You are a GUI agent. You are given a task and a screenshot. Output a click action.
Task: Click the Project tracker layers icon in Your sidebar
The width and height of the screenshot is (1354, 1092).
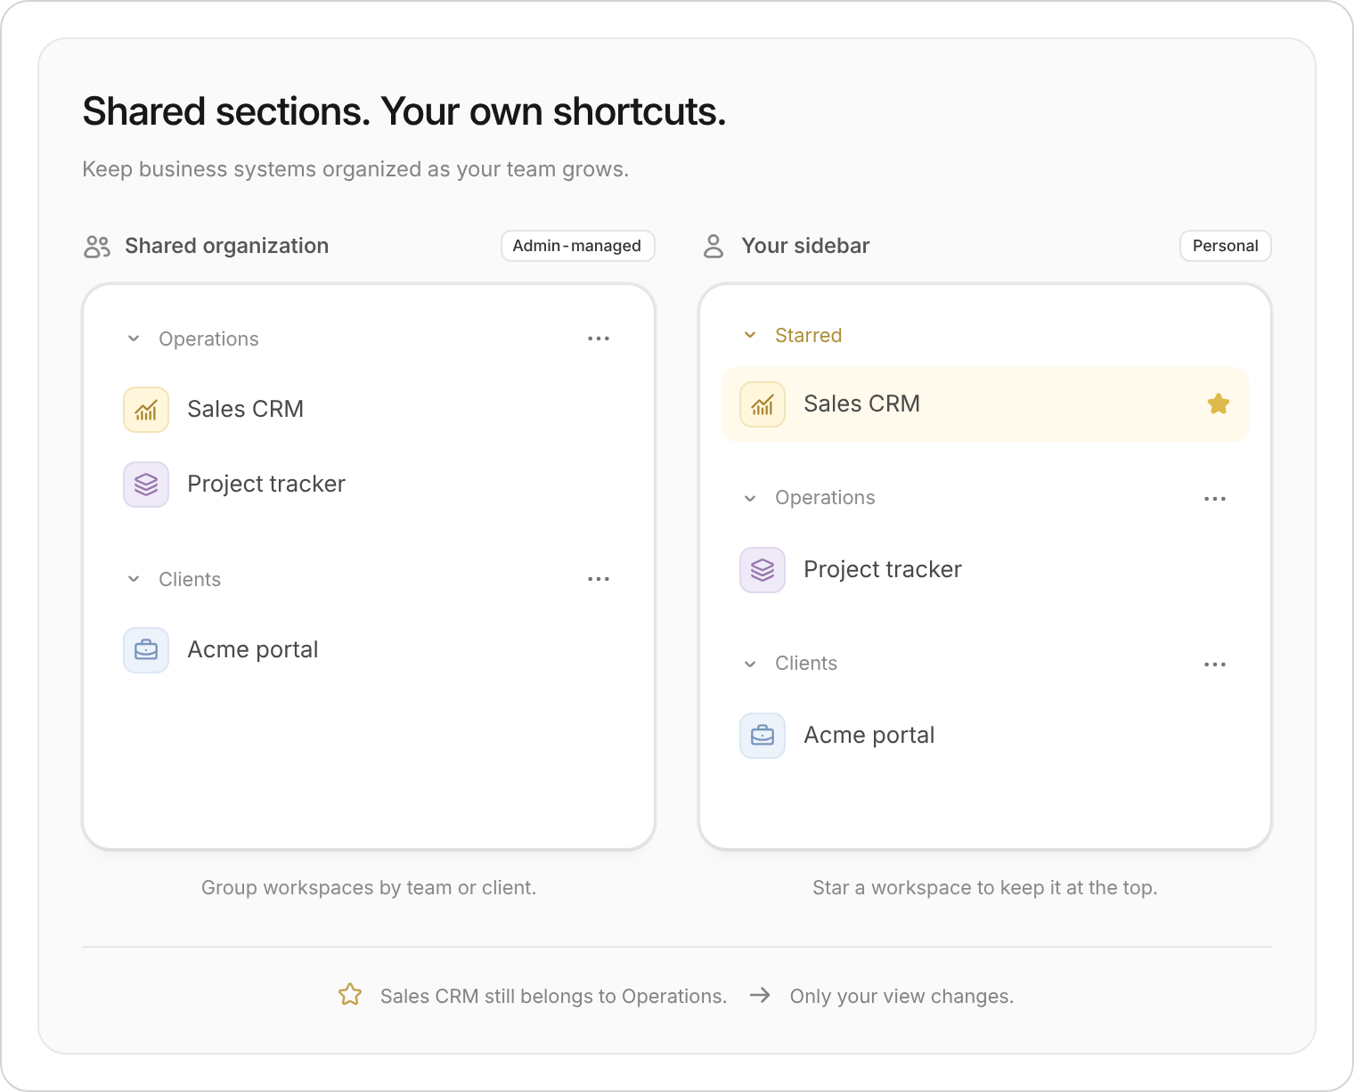(763, 570)
